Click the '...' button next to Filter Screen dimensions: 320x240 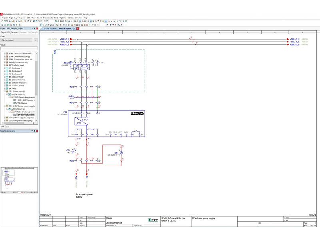(x=36, y=40)
